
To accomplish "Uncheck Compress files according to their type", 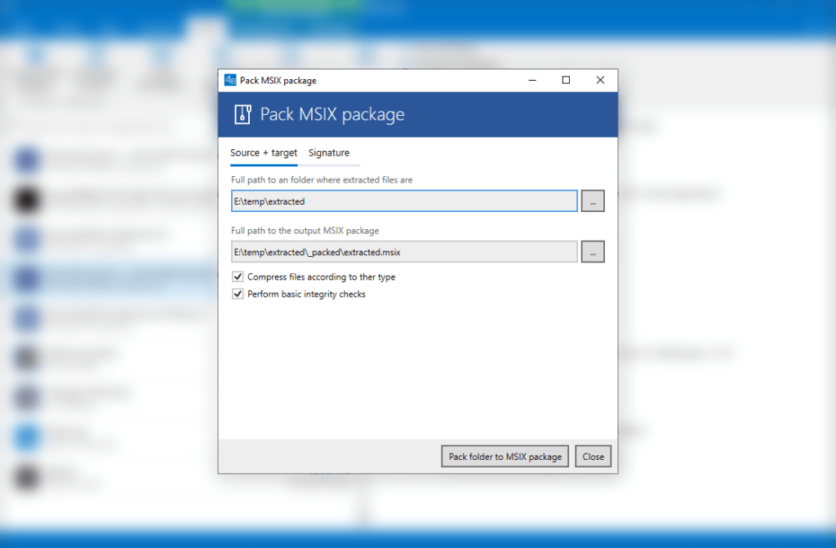I will point(238,276).
